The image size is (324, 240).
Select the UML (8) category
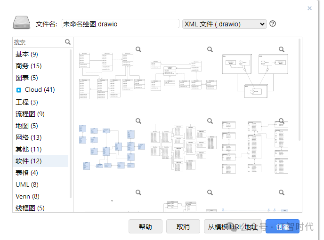click(27, 184)
